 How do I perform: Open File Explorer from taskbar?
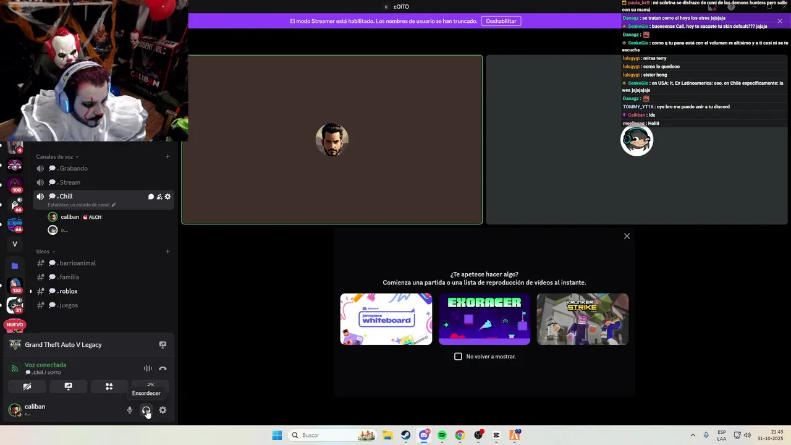click(x=387, y=435)
